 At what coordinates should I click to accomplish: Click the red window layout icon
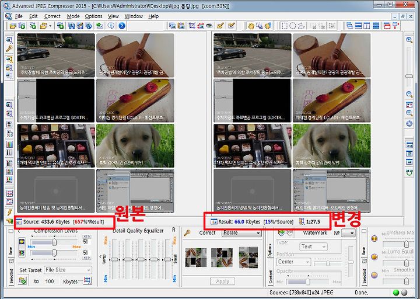point(387,26)
